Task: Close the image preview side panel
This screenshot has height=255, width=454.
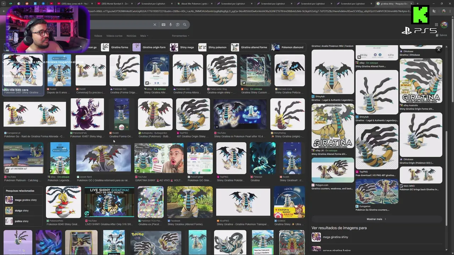Action: 439,50
